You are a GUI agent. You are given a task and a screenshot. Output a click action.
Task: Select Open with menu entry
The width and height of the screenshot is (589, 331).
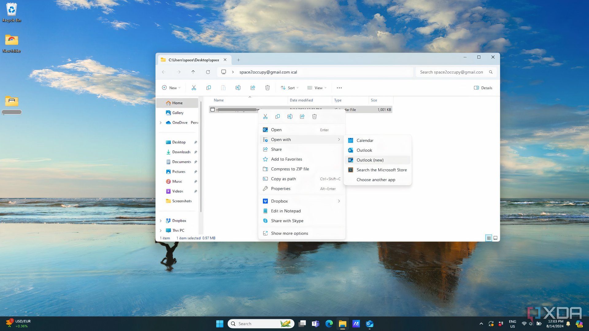pos(302,139)
